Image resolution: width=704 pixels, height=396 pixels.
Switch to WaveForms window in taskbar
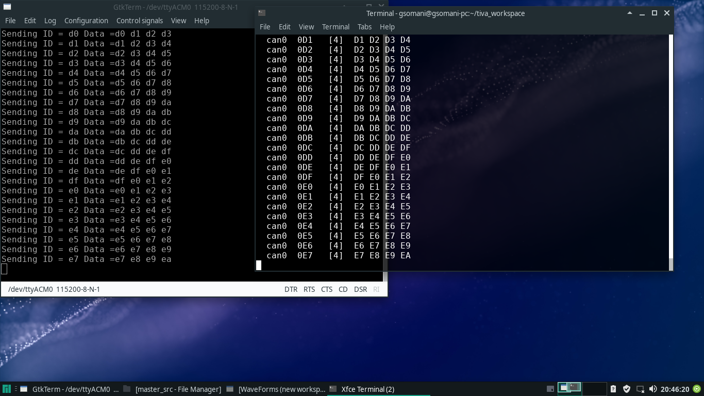coord(276,389)
